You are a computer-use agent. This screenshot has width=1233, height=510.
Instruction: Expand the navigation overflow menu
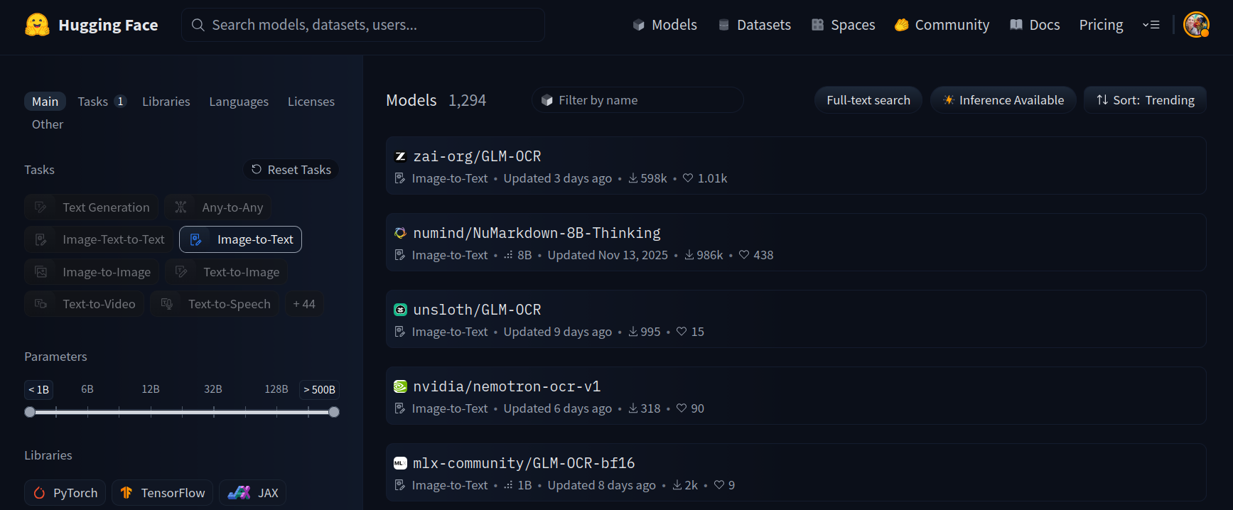pos(1151,25)
